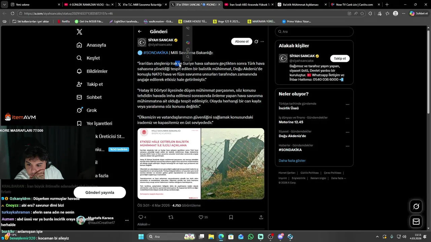
Task: Switch to the Yeni sekme tab
Action: point(32,4)
